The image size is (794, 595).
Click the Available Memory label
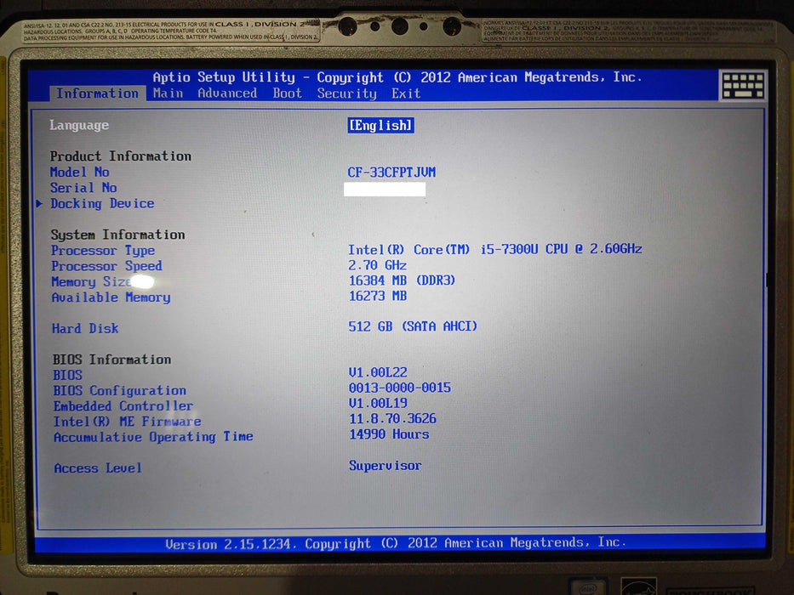(111, 297)
